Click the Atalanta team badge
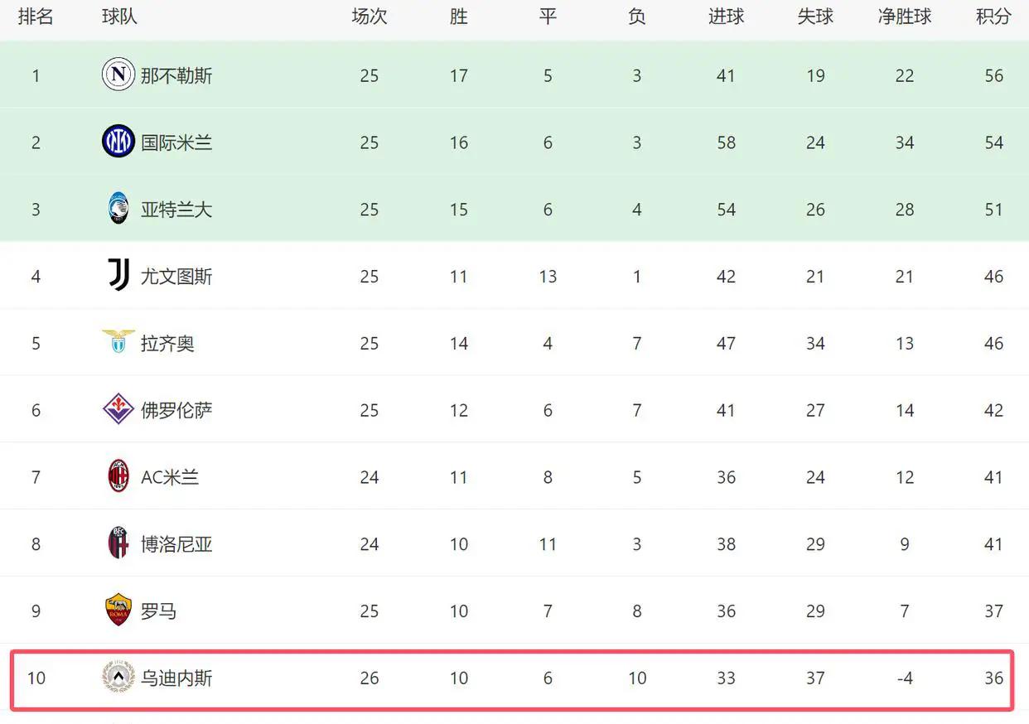Image resolution: width=1029 pixels, height=724 pixels. pyautogui.click(x=118, y=209)
